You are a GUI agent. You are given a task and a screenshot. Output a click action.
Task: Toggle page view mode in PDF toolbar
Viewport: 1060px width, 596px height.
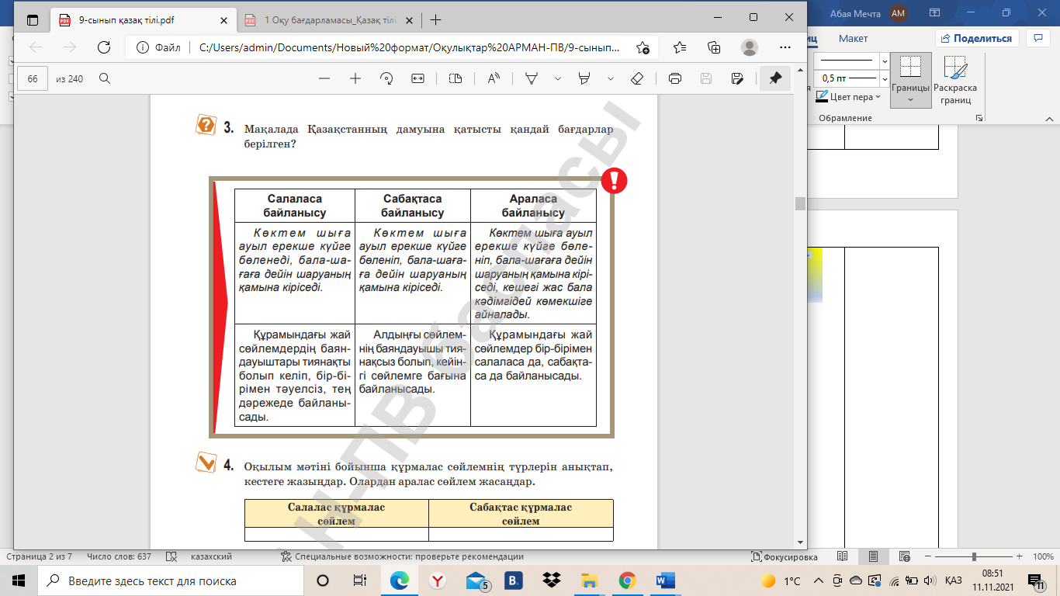click(x=456, y=78)
